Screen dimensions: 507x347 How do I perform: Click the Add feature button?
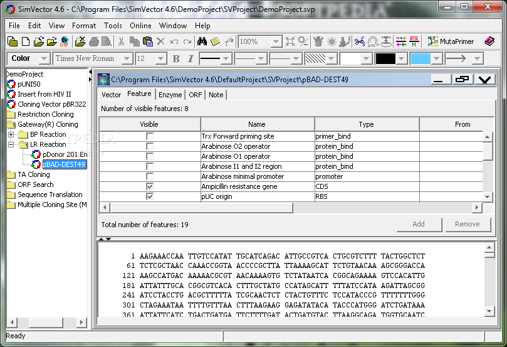tap(419, 224)
